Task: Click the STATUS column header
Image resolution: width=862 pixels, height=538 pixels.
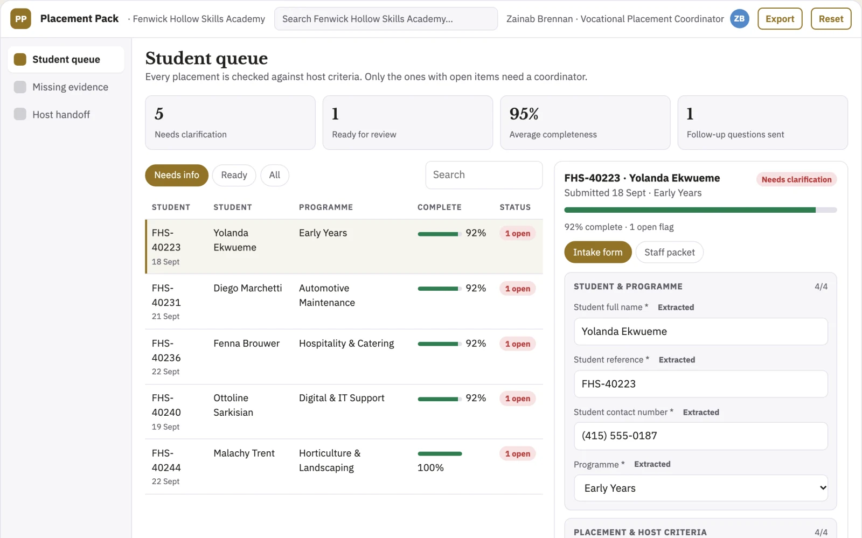Action: (x=515, y=207)
